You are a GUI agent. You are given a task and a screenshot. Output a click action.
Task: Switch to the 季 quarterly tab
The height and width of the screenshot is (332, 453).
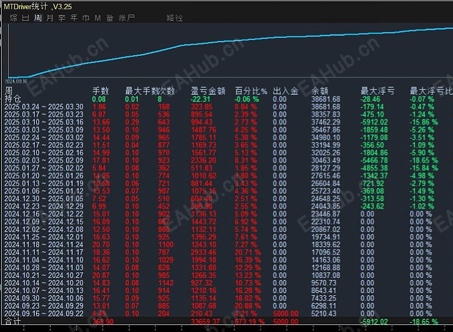[x=62, y=18]
